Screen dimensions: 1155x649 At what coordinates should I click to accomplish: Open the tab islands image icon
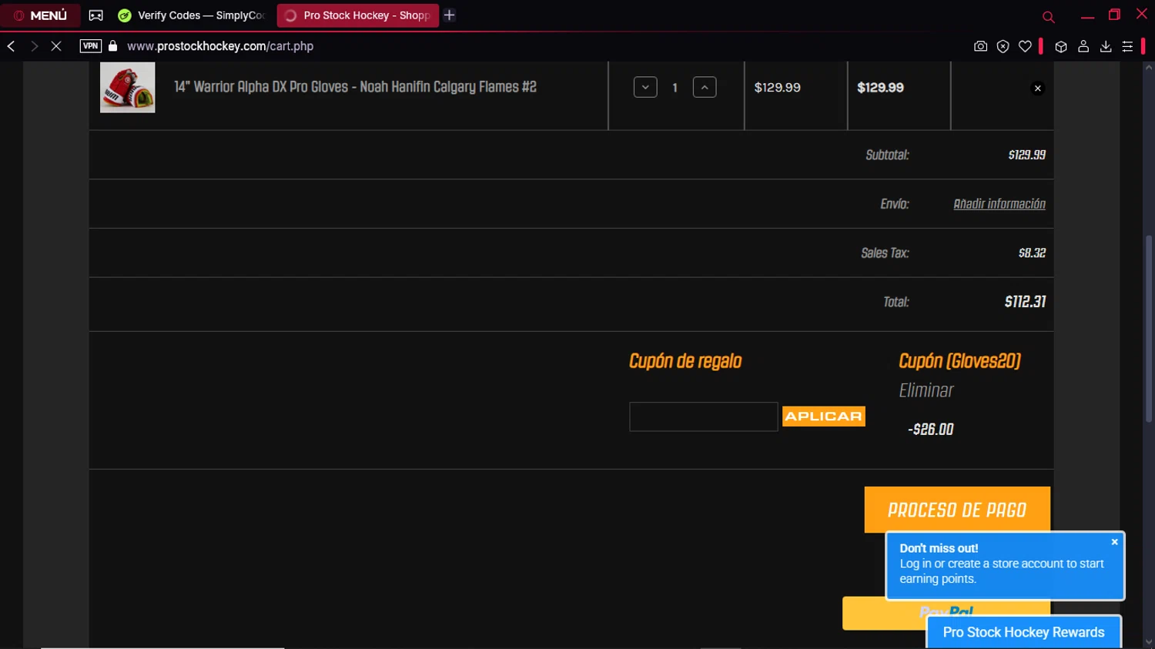coord(96,15)
